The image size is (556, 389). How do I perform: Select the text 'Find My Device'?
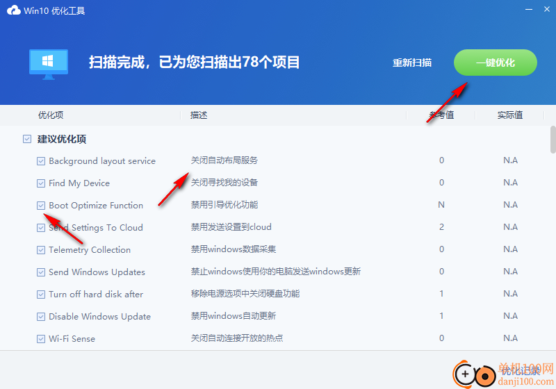coord(79,183)
